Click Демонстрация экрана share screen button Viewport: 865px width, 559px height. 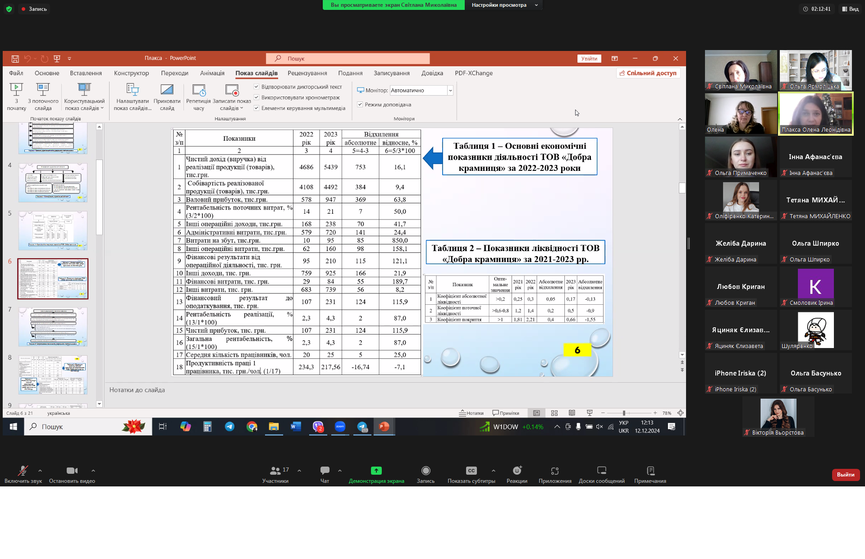376,475
